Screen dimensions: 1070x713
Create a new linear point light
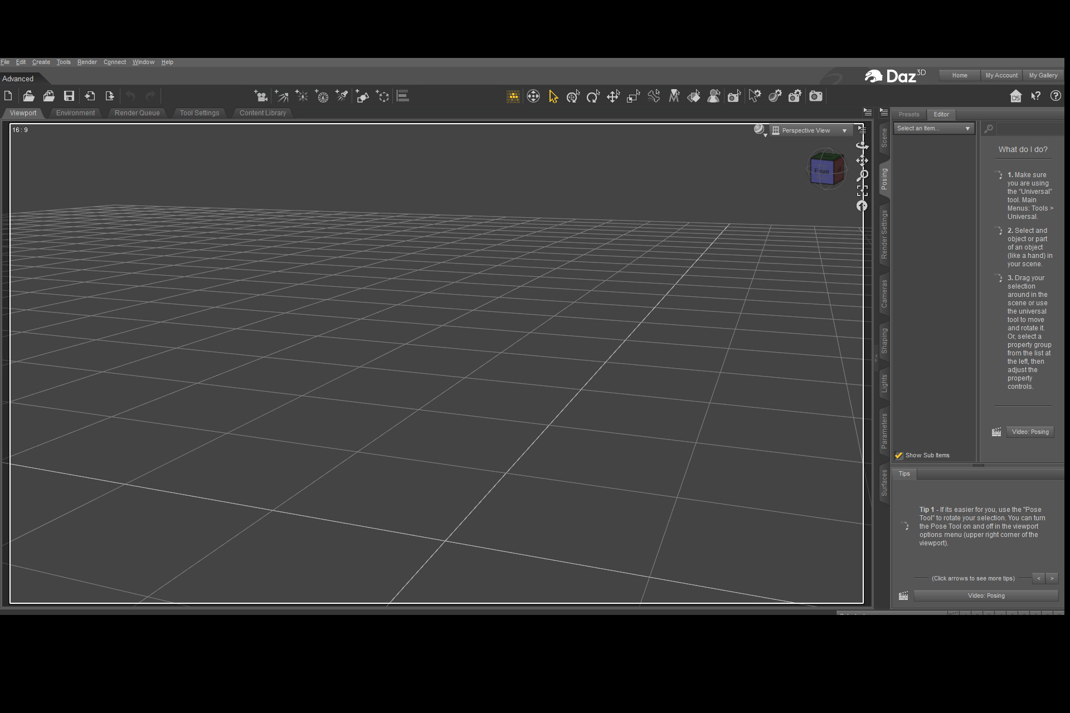tap(322, 96)
